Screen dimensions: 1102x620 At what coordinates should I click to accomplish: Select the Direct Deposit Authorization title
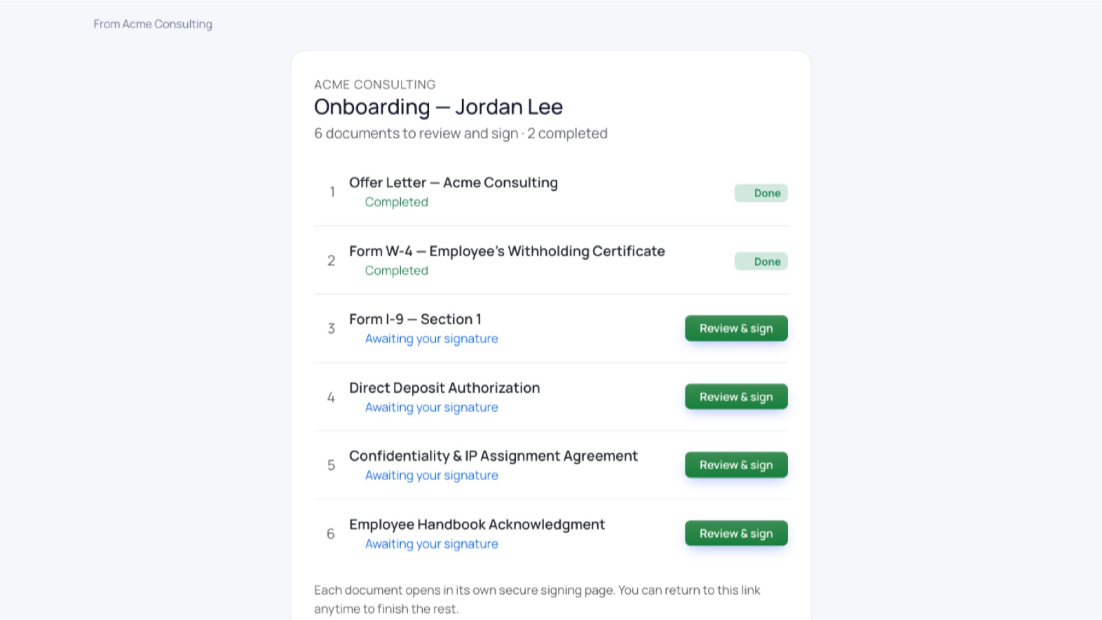click(x=444, y=388)
